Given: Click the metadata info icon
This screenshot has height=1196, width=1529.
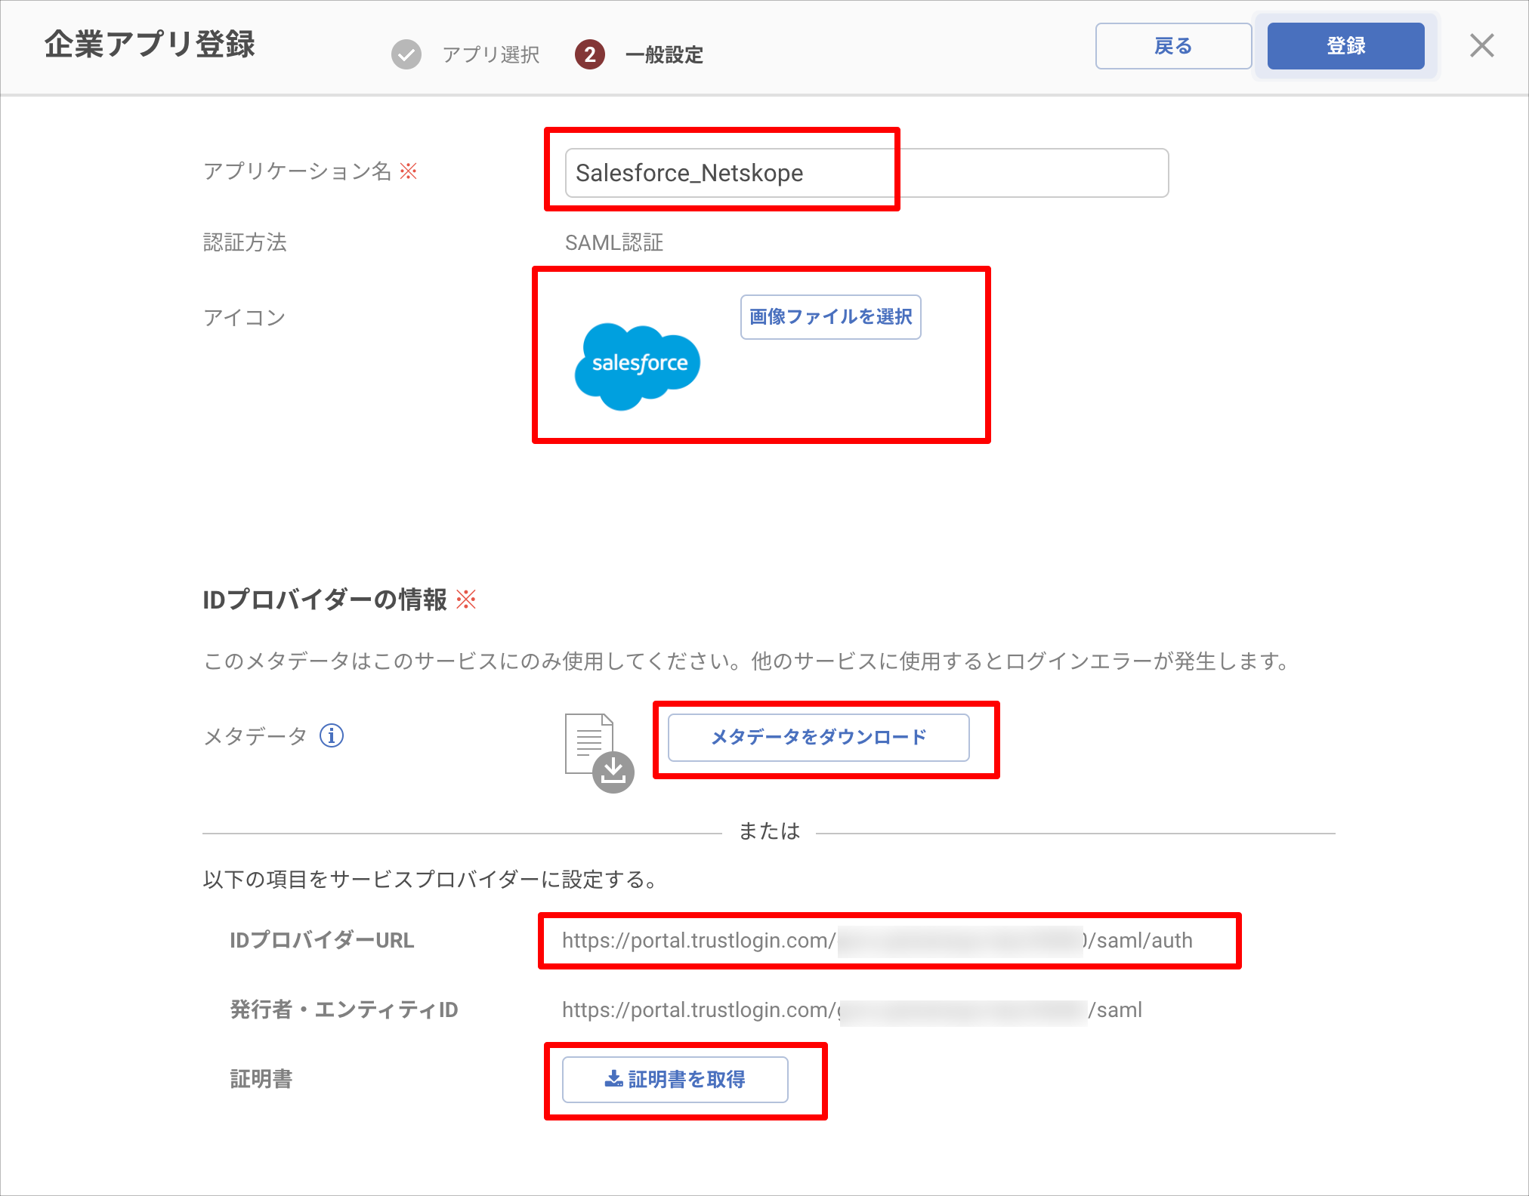Looking at the screenshot, I should (332, 735).
